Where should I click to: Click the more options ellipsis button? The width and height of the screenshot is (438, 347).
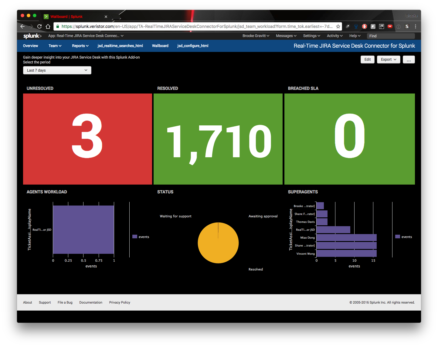[409, 60]
